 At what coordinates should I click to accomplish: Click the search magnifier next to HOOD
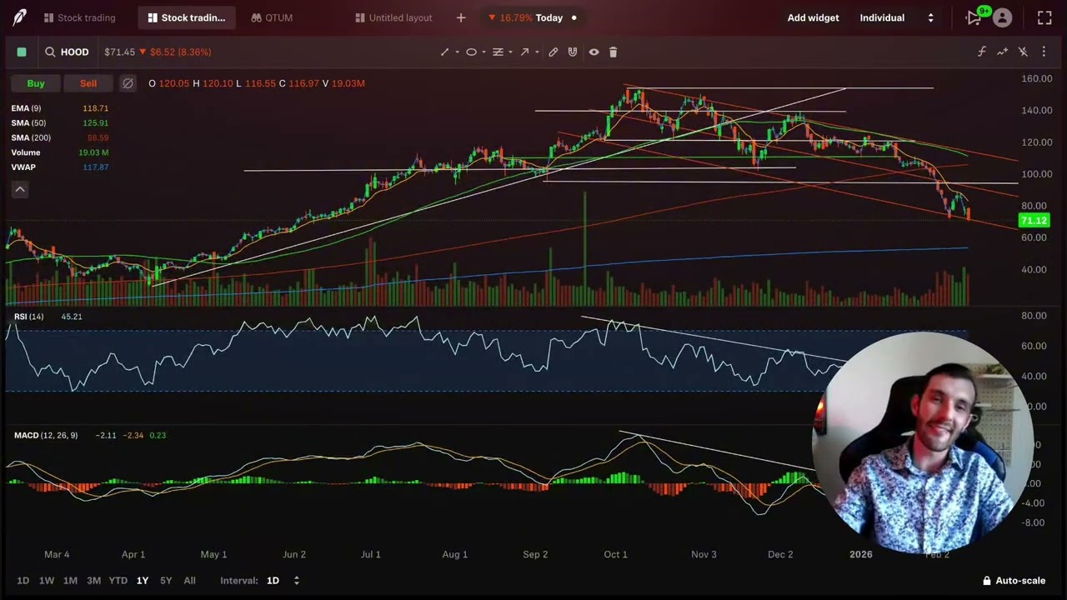pyautogui.click(x=50, y=52)
